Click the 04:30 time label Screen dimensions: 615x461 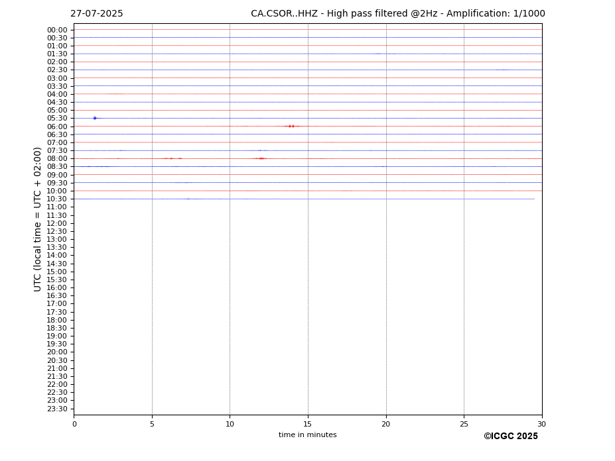(57, 102)
